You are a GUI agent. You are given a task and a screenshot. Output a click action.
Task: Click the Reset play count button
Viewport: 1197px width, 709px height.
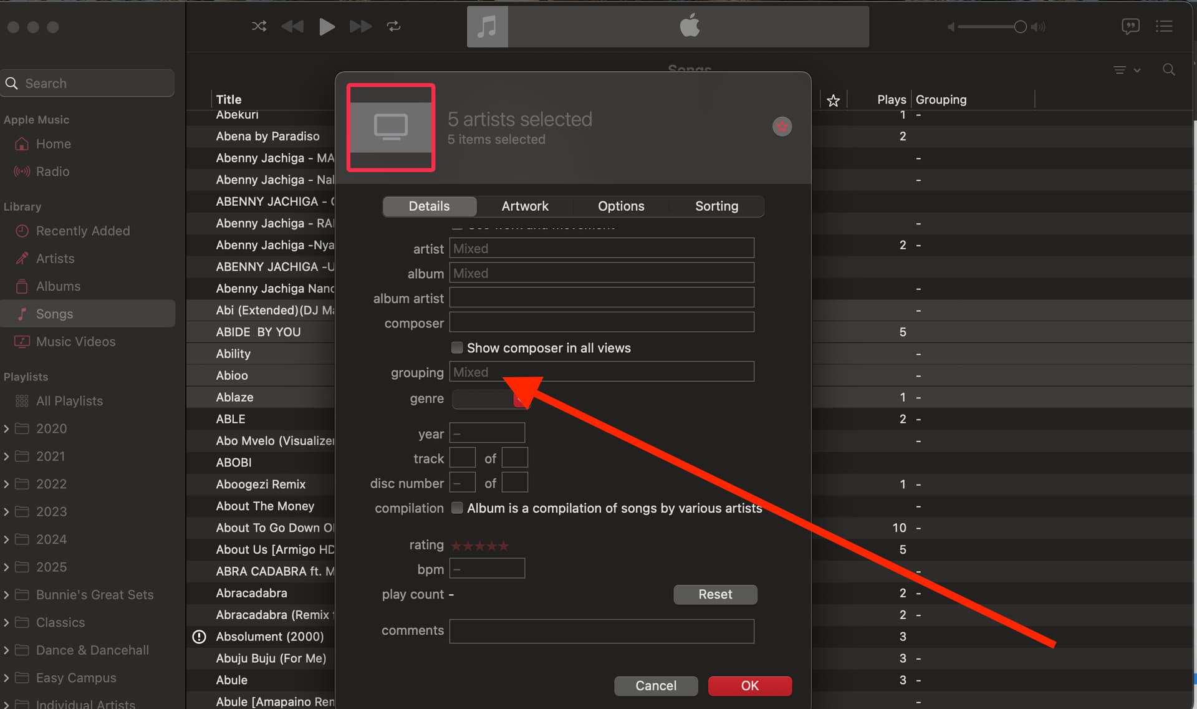pos(714,594)
